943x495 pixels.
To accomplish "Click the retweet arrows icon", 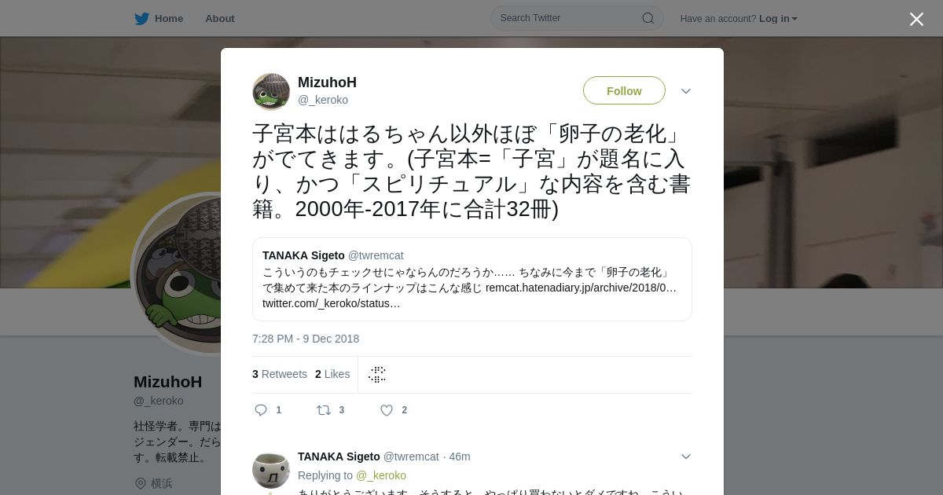I will click(323, 410).
